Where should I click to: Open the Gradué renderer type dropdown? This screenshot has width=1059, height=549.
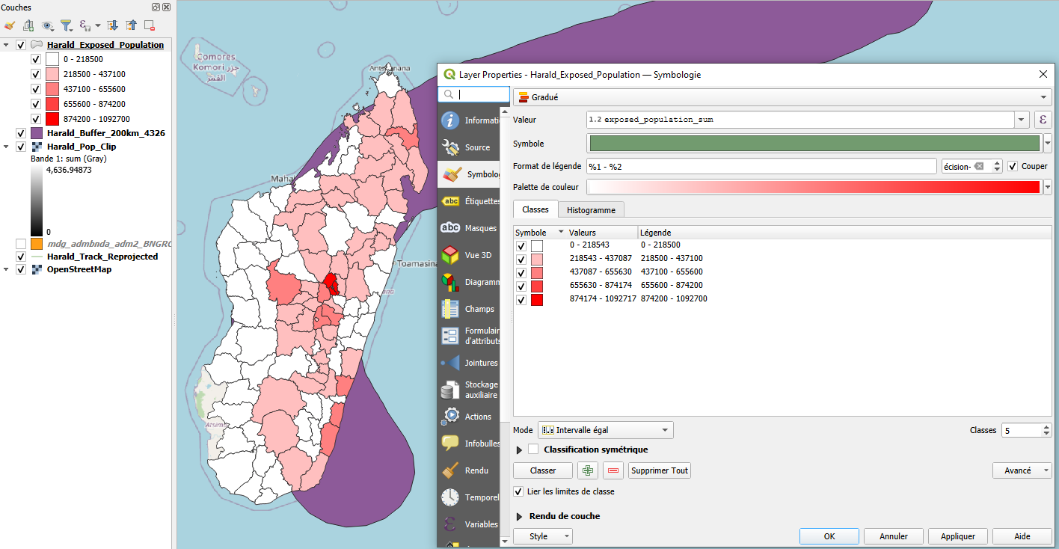[x=782, y=97]
